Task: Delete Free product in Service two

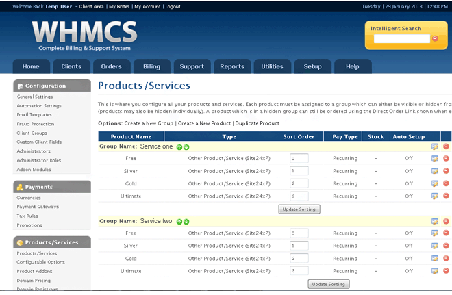Action: tap(446, 233)
